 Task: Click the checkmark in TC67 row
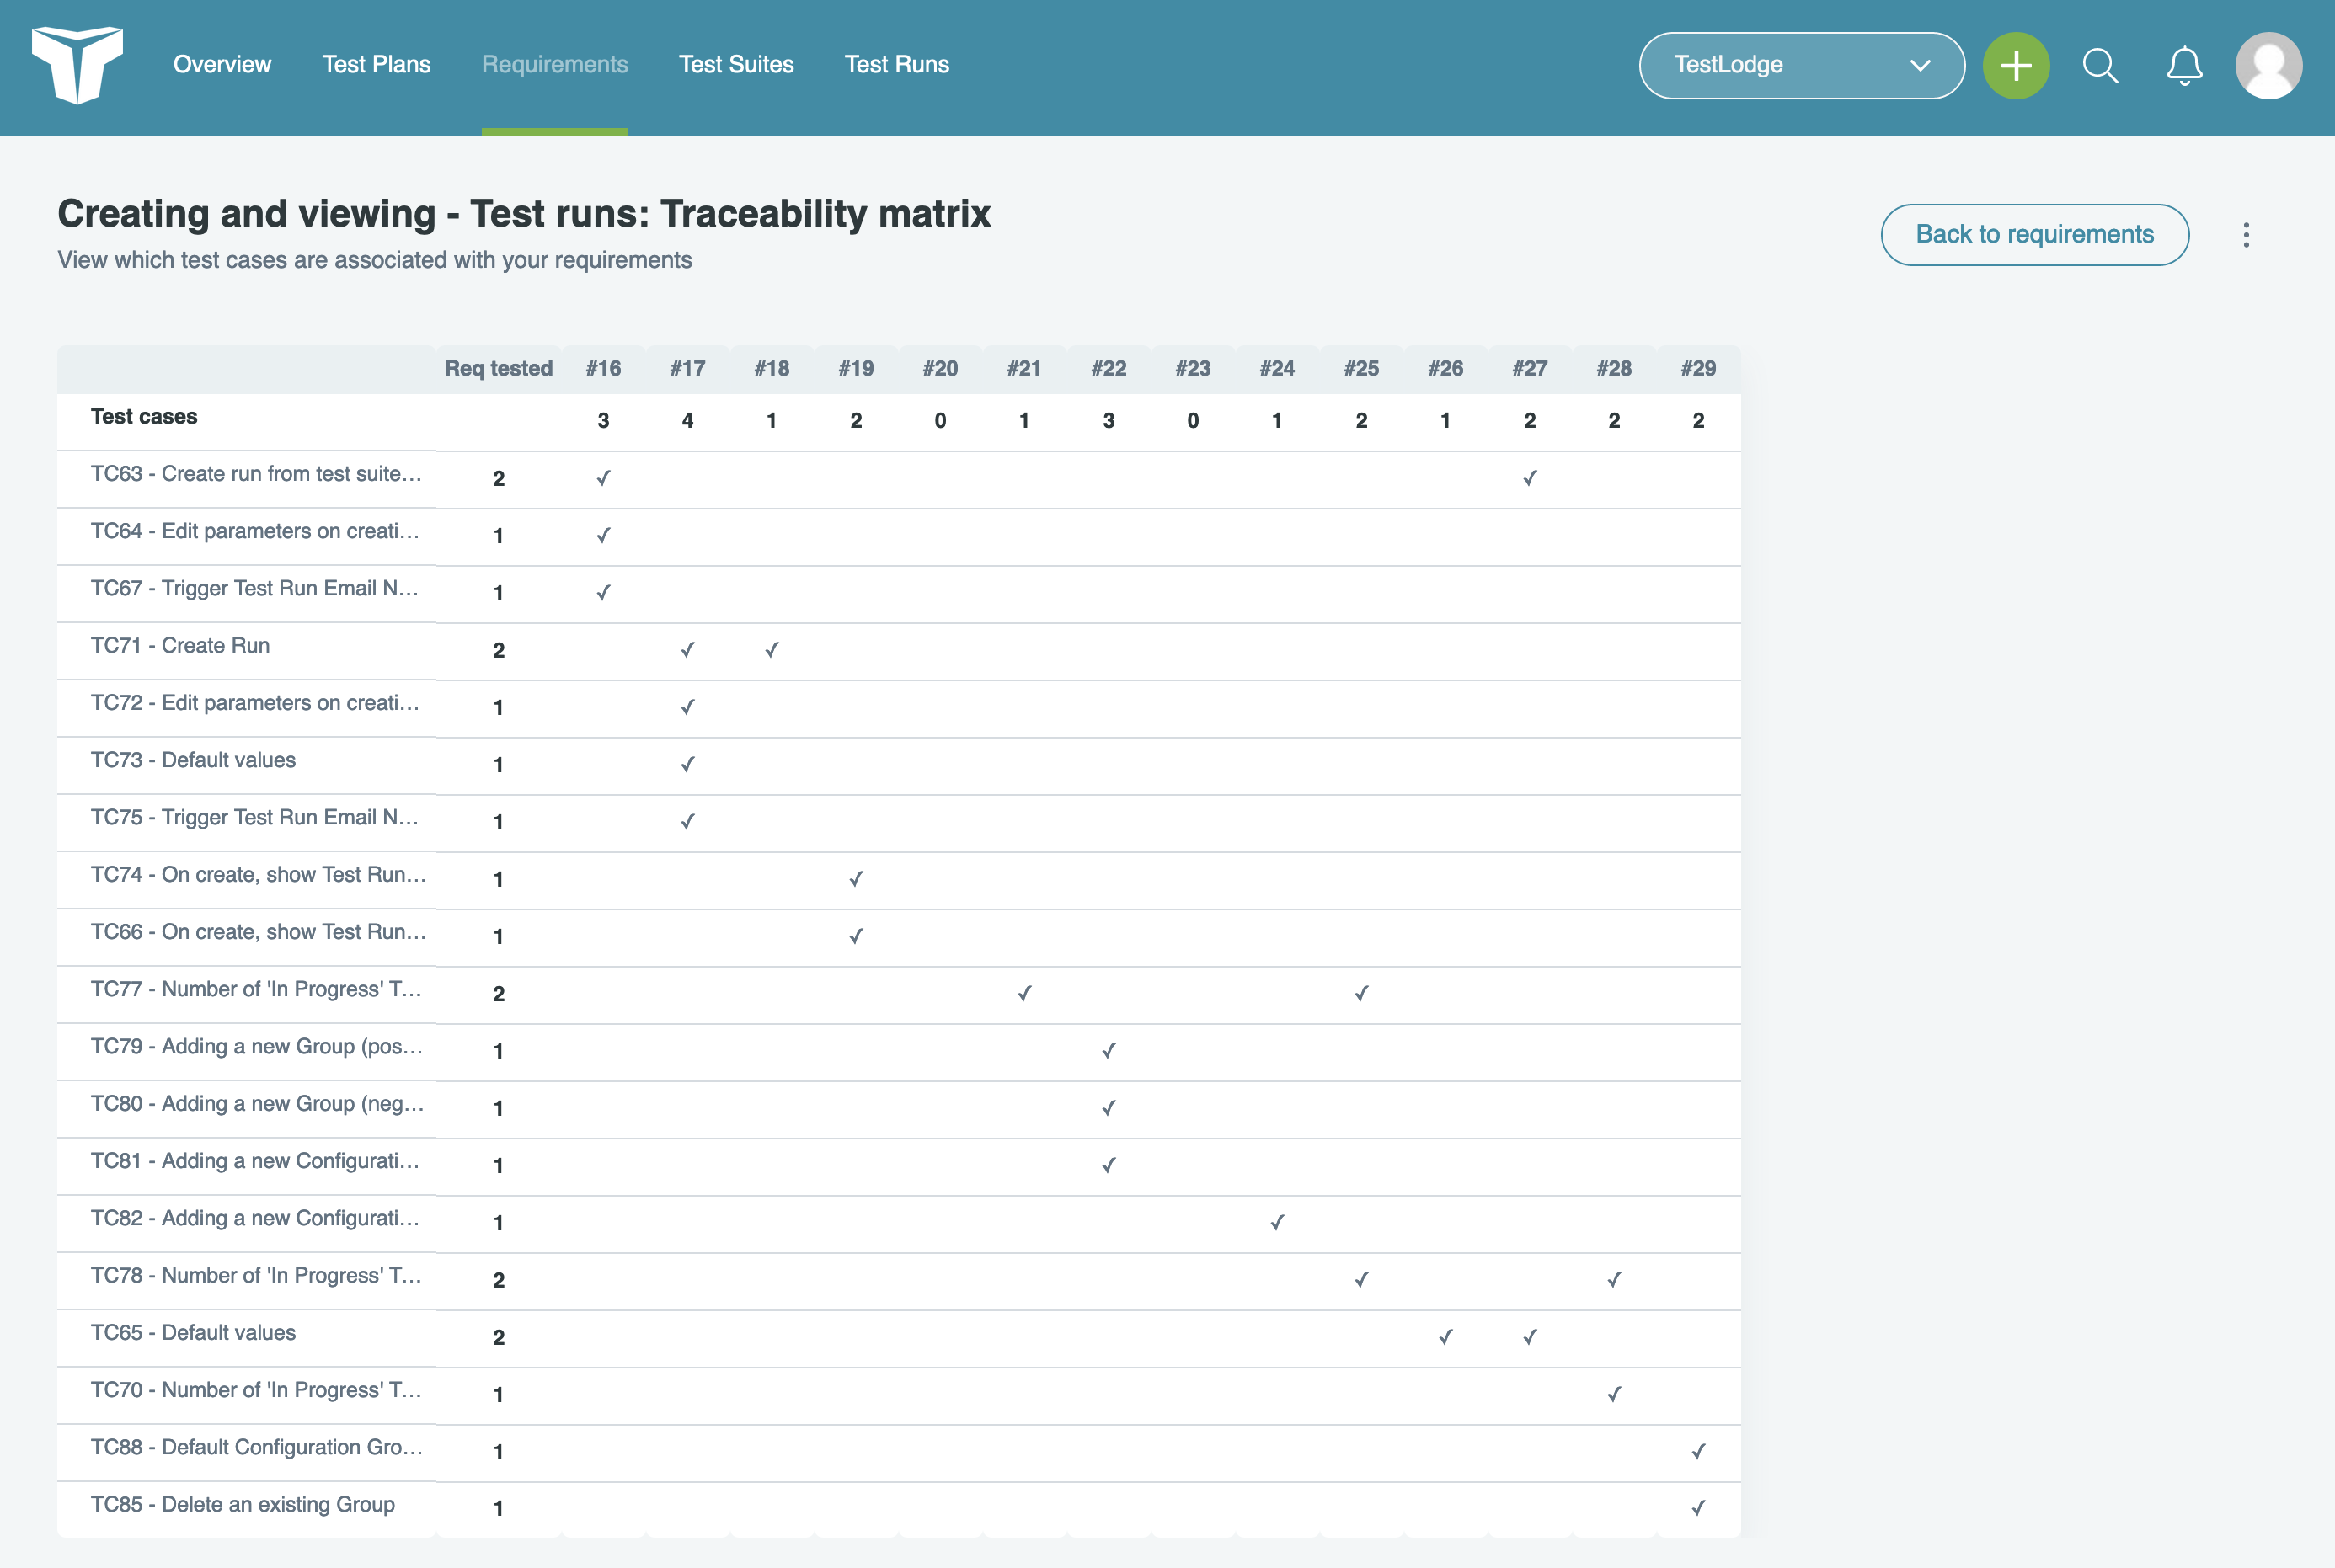[x=603, y=592]
